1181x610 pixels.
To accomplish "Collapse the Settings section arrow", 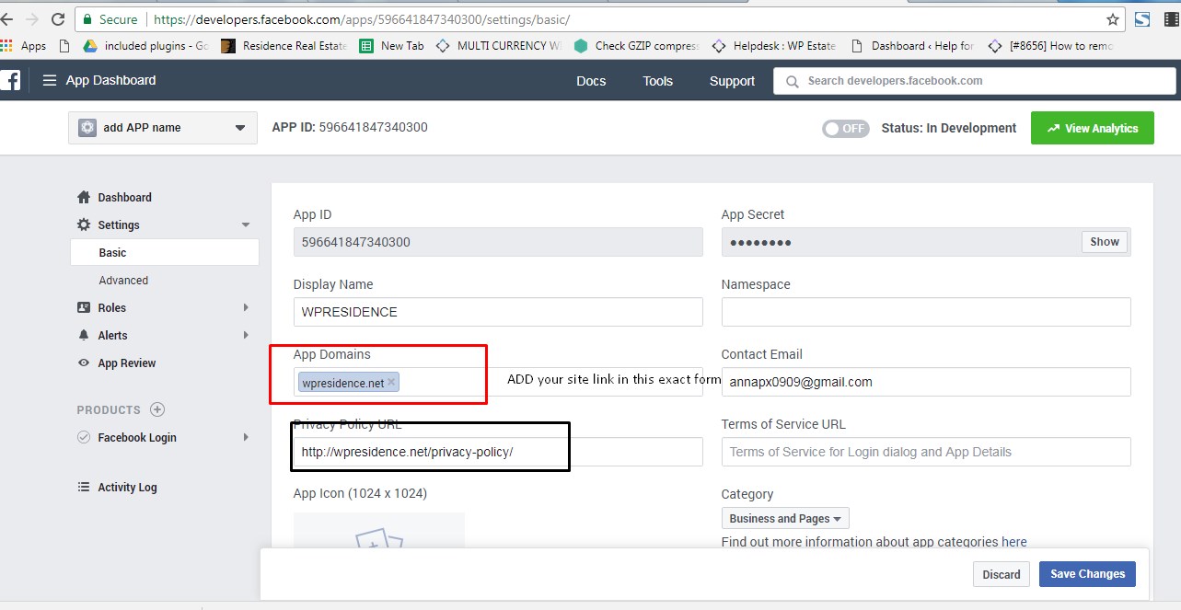I will point(245,224).
